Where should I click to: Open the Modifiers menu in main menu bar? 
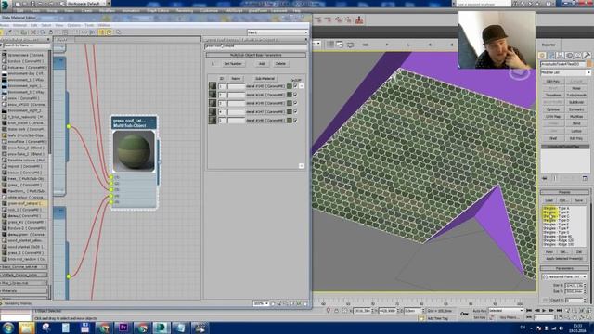(107, 11)
